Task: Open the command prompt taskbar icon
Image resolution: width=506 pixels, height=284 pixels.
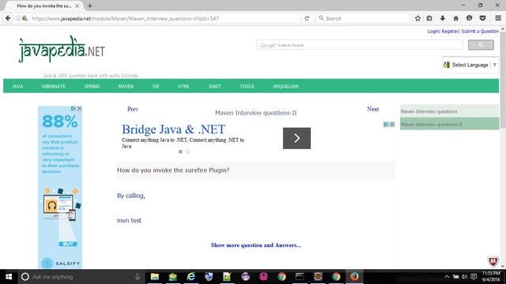Action: click(x=300, y=277)
